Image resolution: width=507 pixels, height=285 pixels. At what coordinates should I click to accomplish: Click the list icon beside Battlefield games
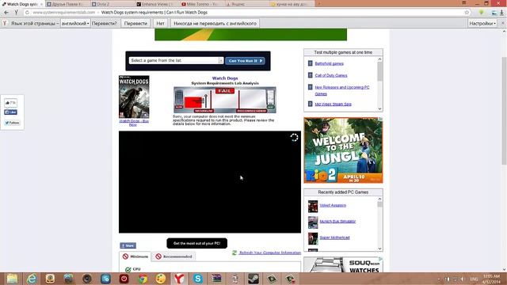[310, 63]
